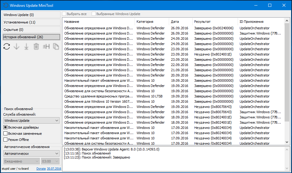
Task: Click the update list scroll down arrow
Action: pyautogui.click(x=287, y=142)
